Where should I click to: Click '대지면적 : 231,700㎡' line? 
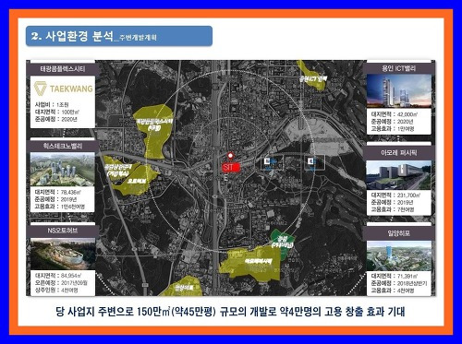click(x=395, y=196)
